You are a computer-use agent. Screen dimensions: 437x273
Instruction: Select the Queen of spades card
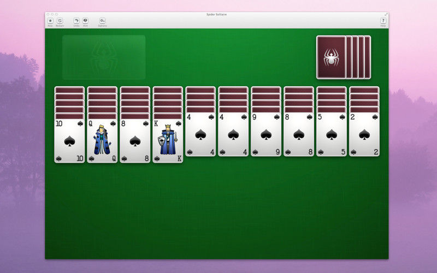click(102, 141)
